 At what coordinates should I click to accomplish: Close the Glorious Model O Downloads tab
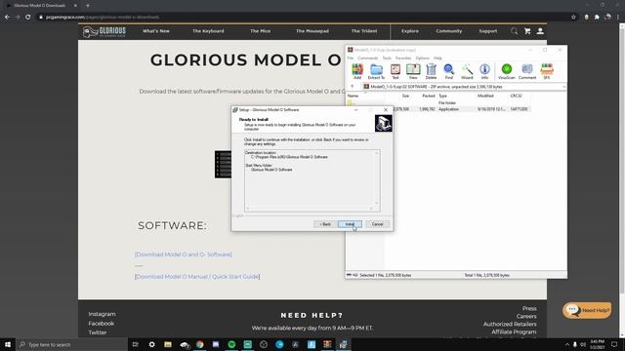pos(75,6)
